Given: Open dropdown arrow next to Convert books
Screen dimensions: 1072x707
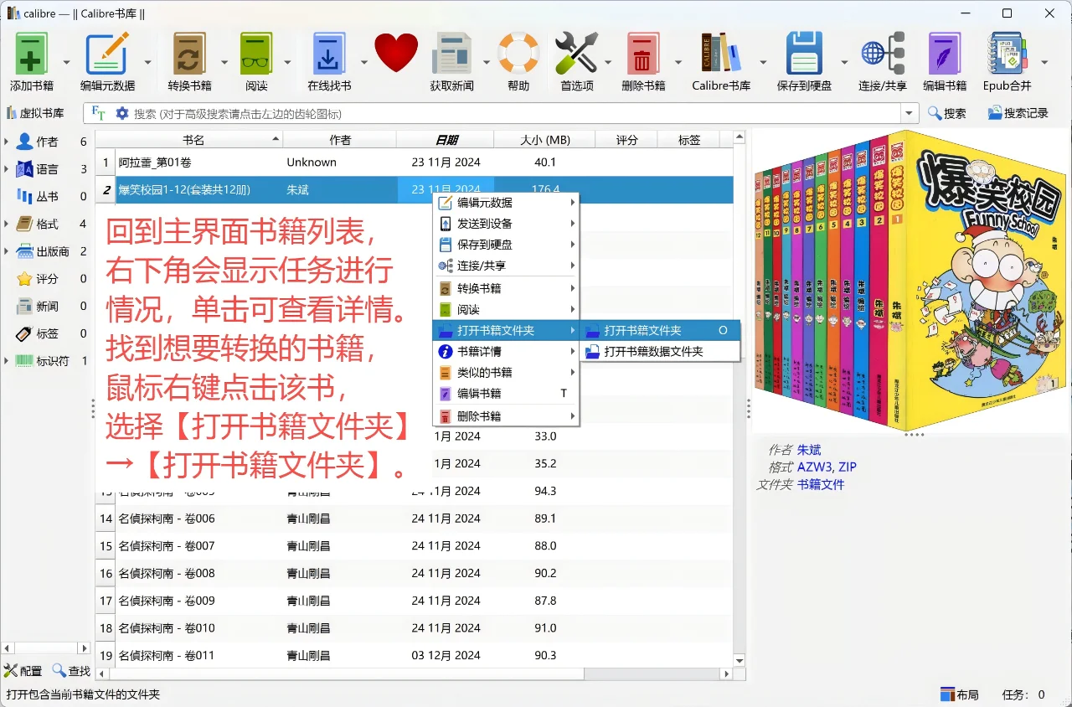Looking at the screenshot, I should click(224, 62).
